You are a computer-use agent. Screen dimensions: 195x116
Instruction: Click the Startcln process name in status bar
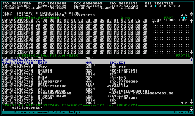(x=183, y=112)
